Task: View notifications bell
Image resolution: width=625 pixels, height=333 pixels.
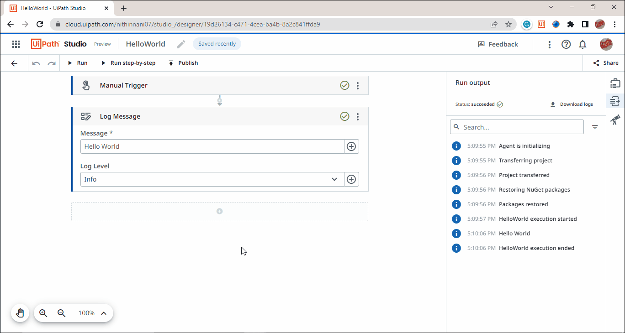Action: point(583,44)
